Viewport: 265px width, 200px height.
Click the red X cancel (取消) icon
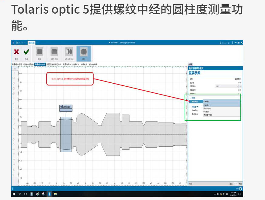pos(16,52)
